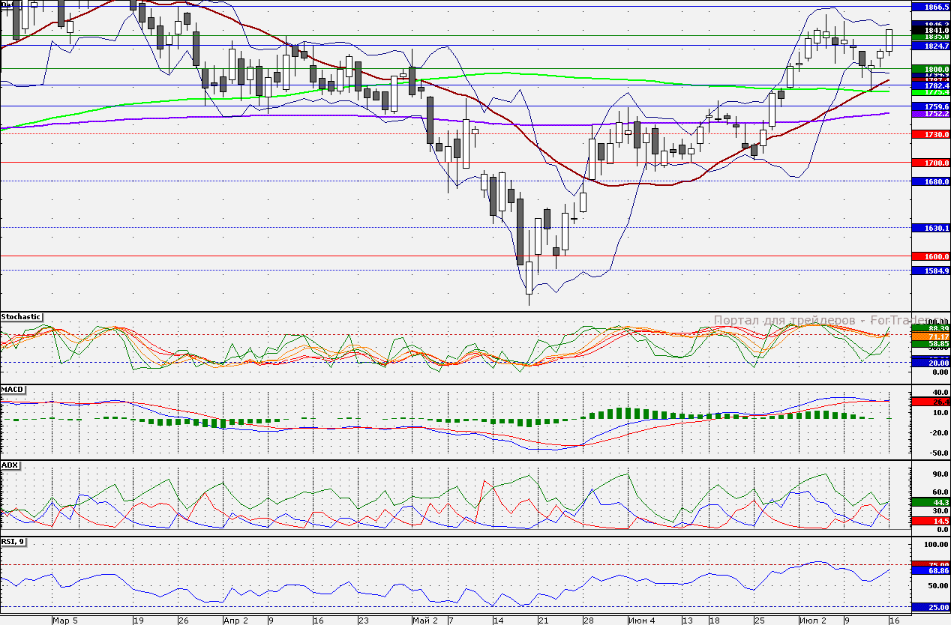Viewport: 951px width, 625px height.
Task: Click the ADX value 44.3 label
Action: 930,502
